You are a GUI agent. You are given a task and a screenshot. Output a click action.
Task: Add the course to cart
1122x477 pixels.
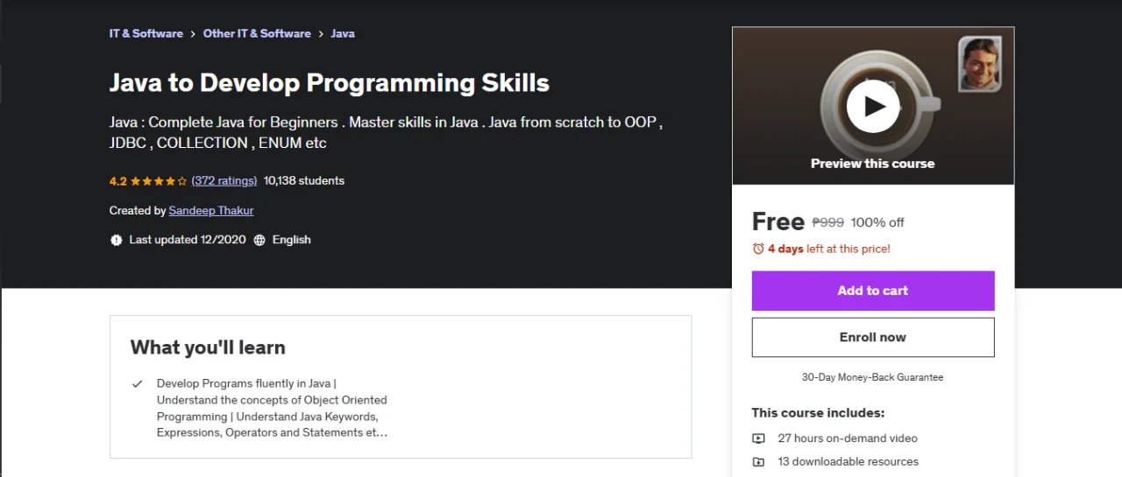[873, 291]
